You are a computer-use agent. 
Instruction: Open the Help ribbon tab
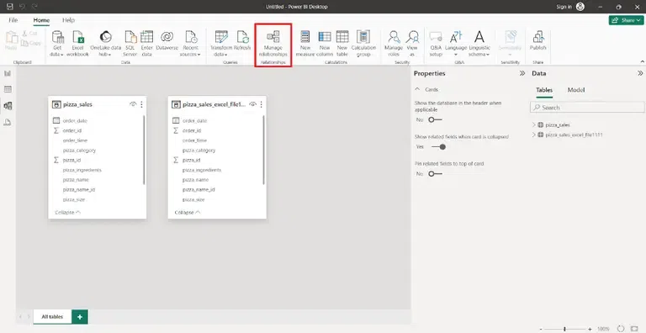68,20
